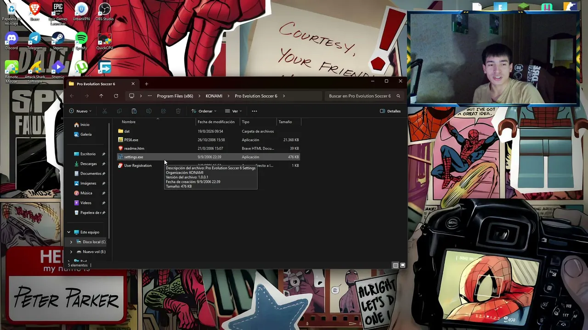This screenshot has height=330, width=588.
Task: Launch Attack Shark Software shortcut
Action: [x=34, y=72]
